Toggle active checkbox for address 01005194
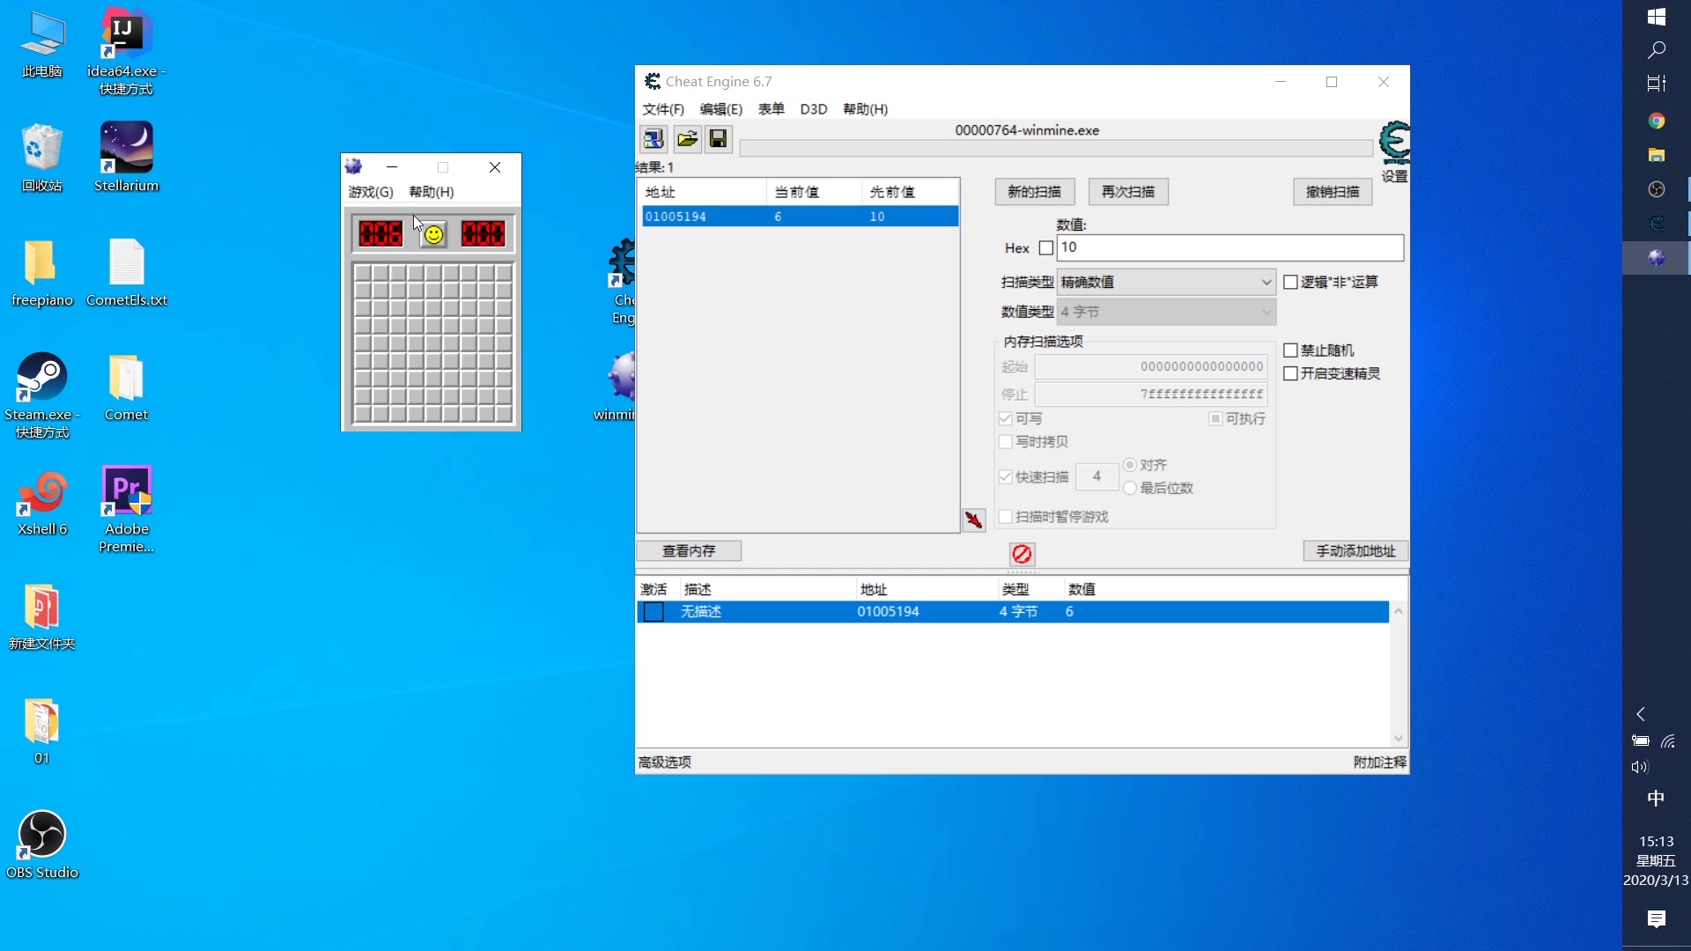This screenshot has width=1691, height=951. (x=654, y=612)
